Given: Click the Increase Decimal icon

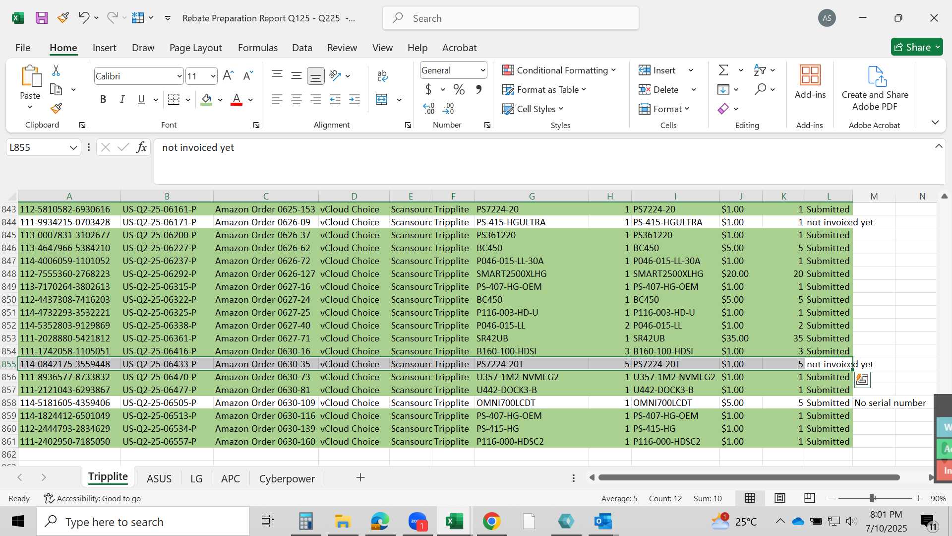Looking at the screenshot, I should tap(429, 108).
